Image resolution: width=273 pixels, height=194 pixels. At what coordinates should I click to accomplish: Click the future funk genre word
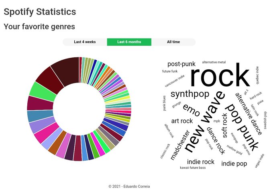tap(170, 71)
